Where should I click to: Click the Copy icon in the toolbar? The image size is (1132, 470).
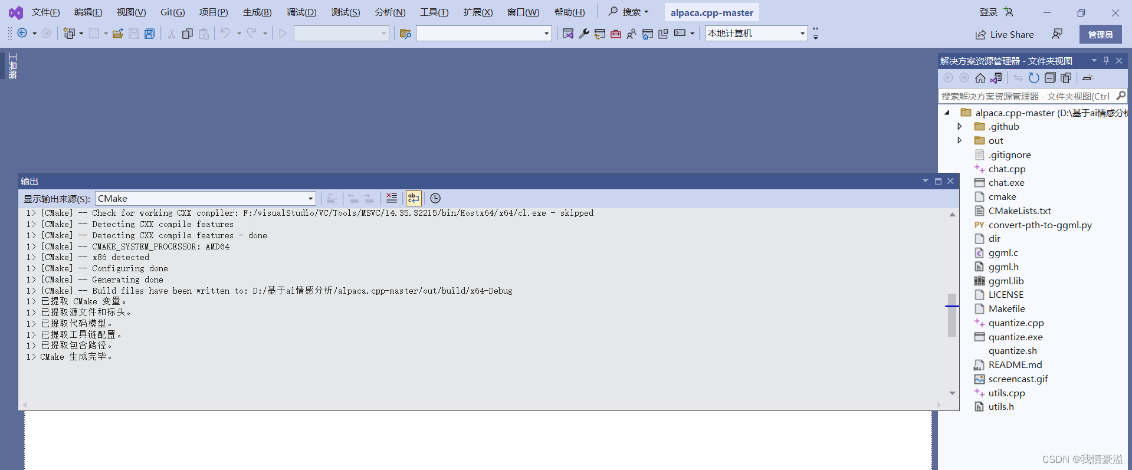188,34
